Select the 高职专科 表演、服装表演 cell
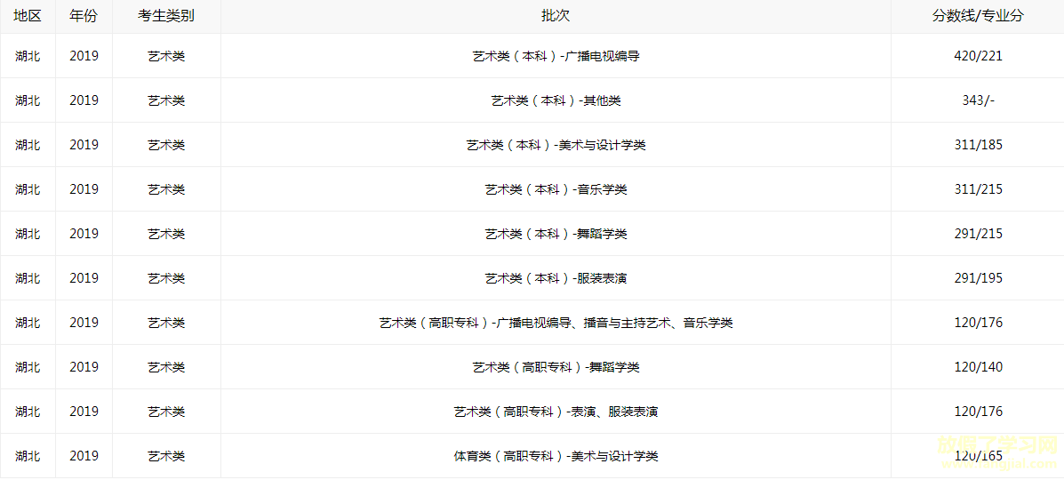The image size is (1064, 480). 556,412
